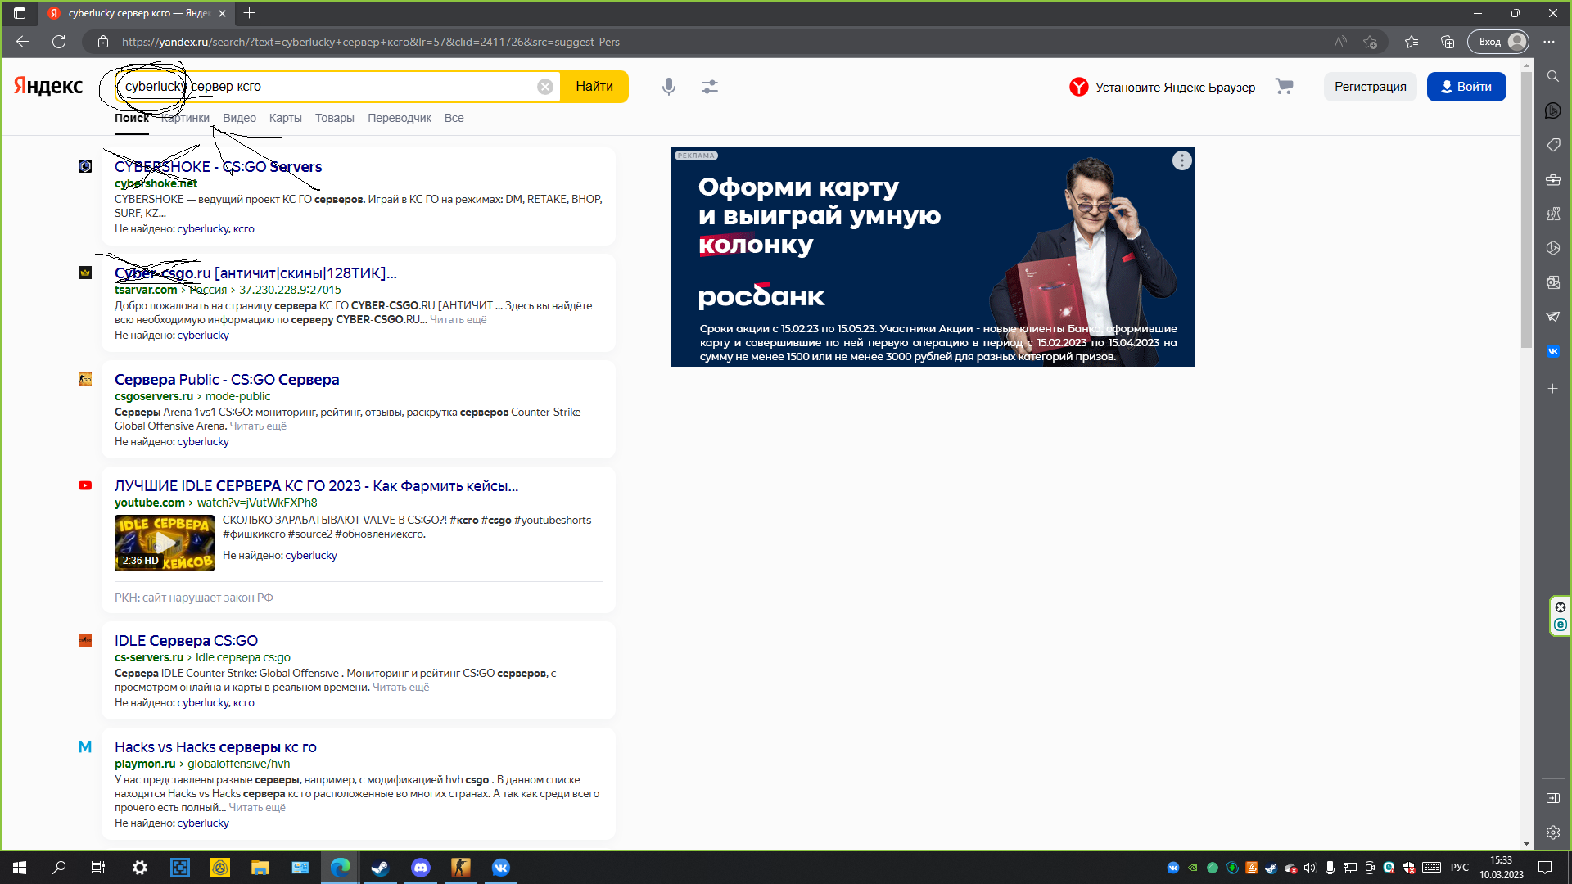Open a new browser tab

coord(250,13)
